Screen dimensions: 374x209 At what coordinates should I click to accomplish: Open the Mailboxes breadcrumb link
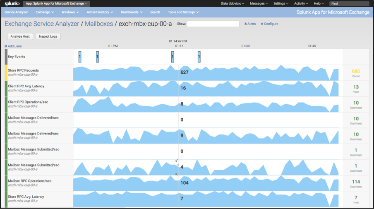pos(99,24)
